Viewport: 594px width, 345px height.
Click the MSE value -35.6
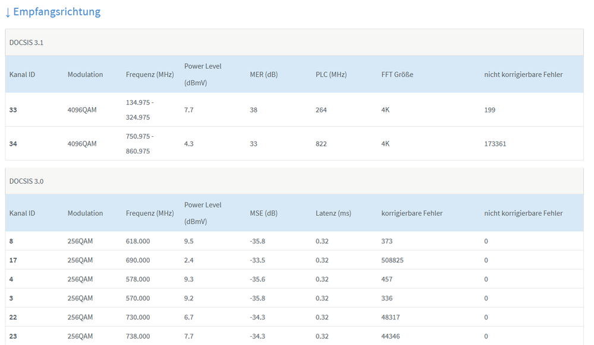(257, 279)
